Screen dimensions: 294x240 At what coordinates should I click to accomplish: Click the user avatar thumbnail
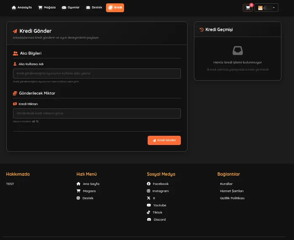(260, 8)
